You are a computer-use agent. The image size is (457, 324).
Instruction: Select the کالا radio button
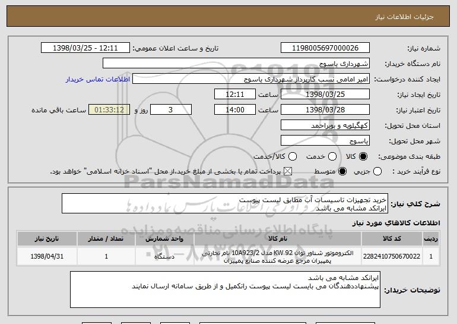point(363,157)
